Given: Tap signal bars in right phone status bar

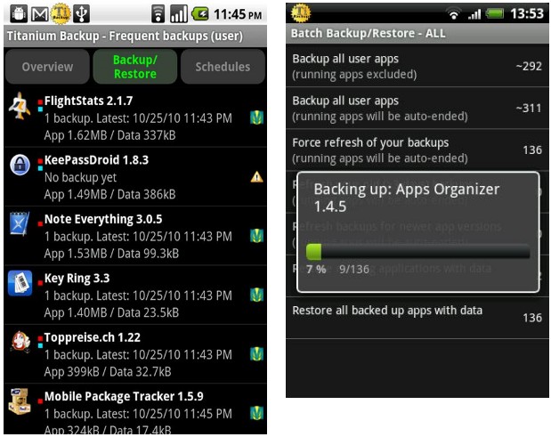Looking at the screenshot, I should pyautogui.click(x=474, y=14).
